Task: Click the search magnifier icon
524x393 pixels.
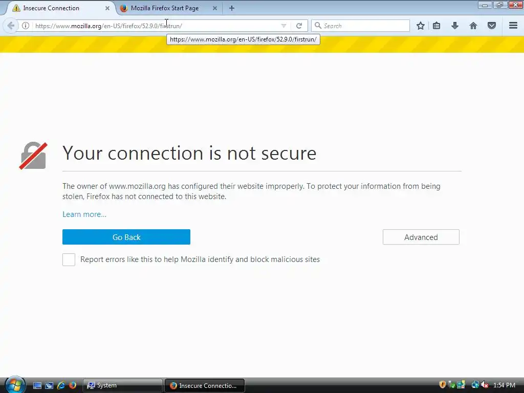Action: click(318, 26)
